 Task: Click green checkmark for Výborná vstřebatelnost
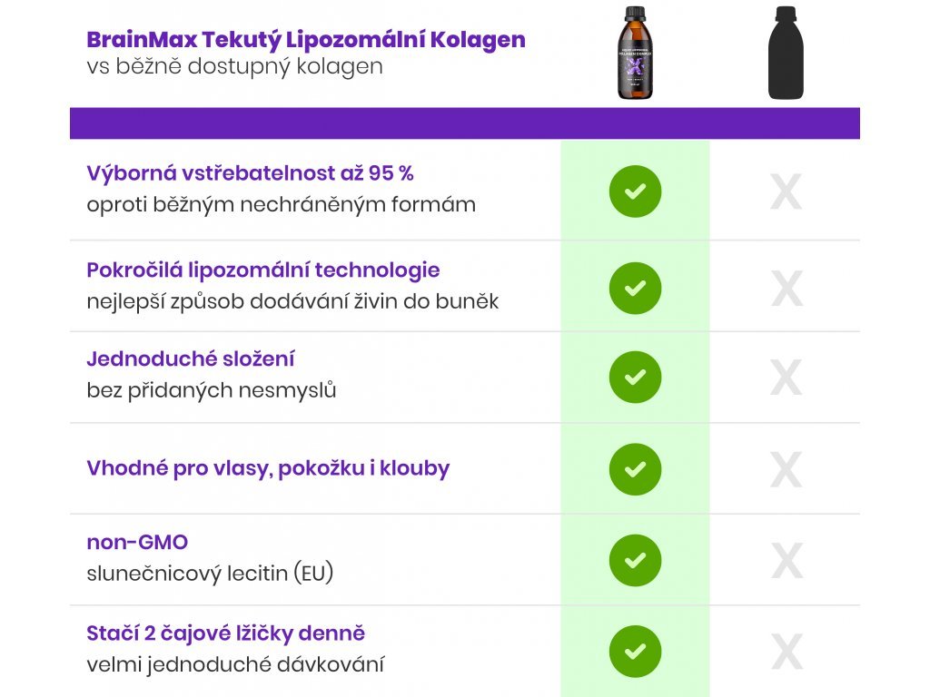pos(635,191)
